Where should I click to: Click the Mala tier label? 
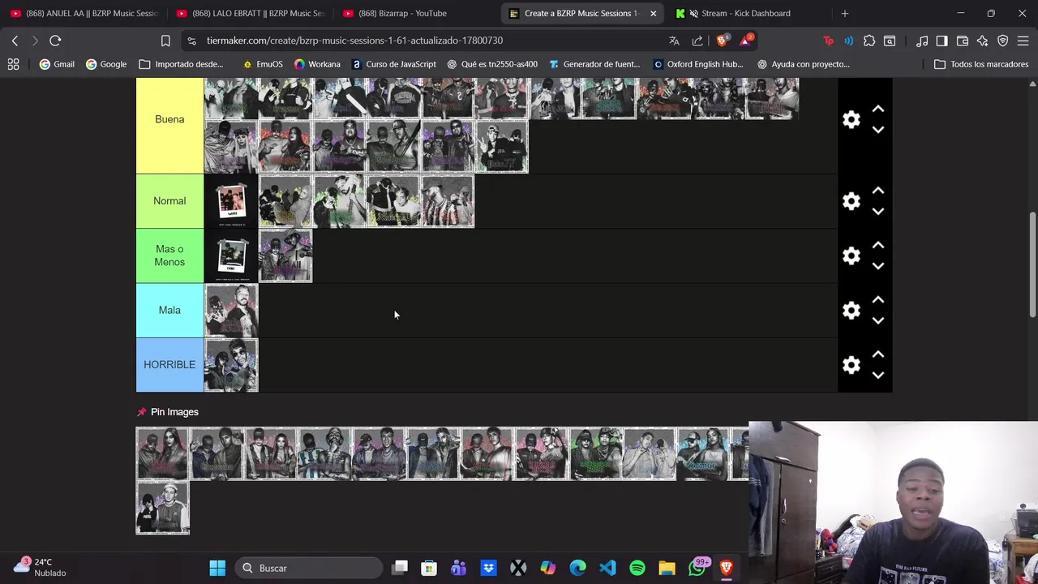point(169,310)
